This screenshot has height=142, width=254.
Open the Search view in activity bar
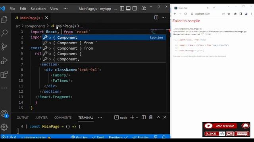click(4, 33)
